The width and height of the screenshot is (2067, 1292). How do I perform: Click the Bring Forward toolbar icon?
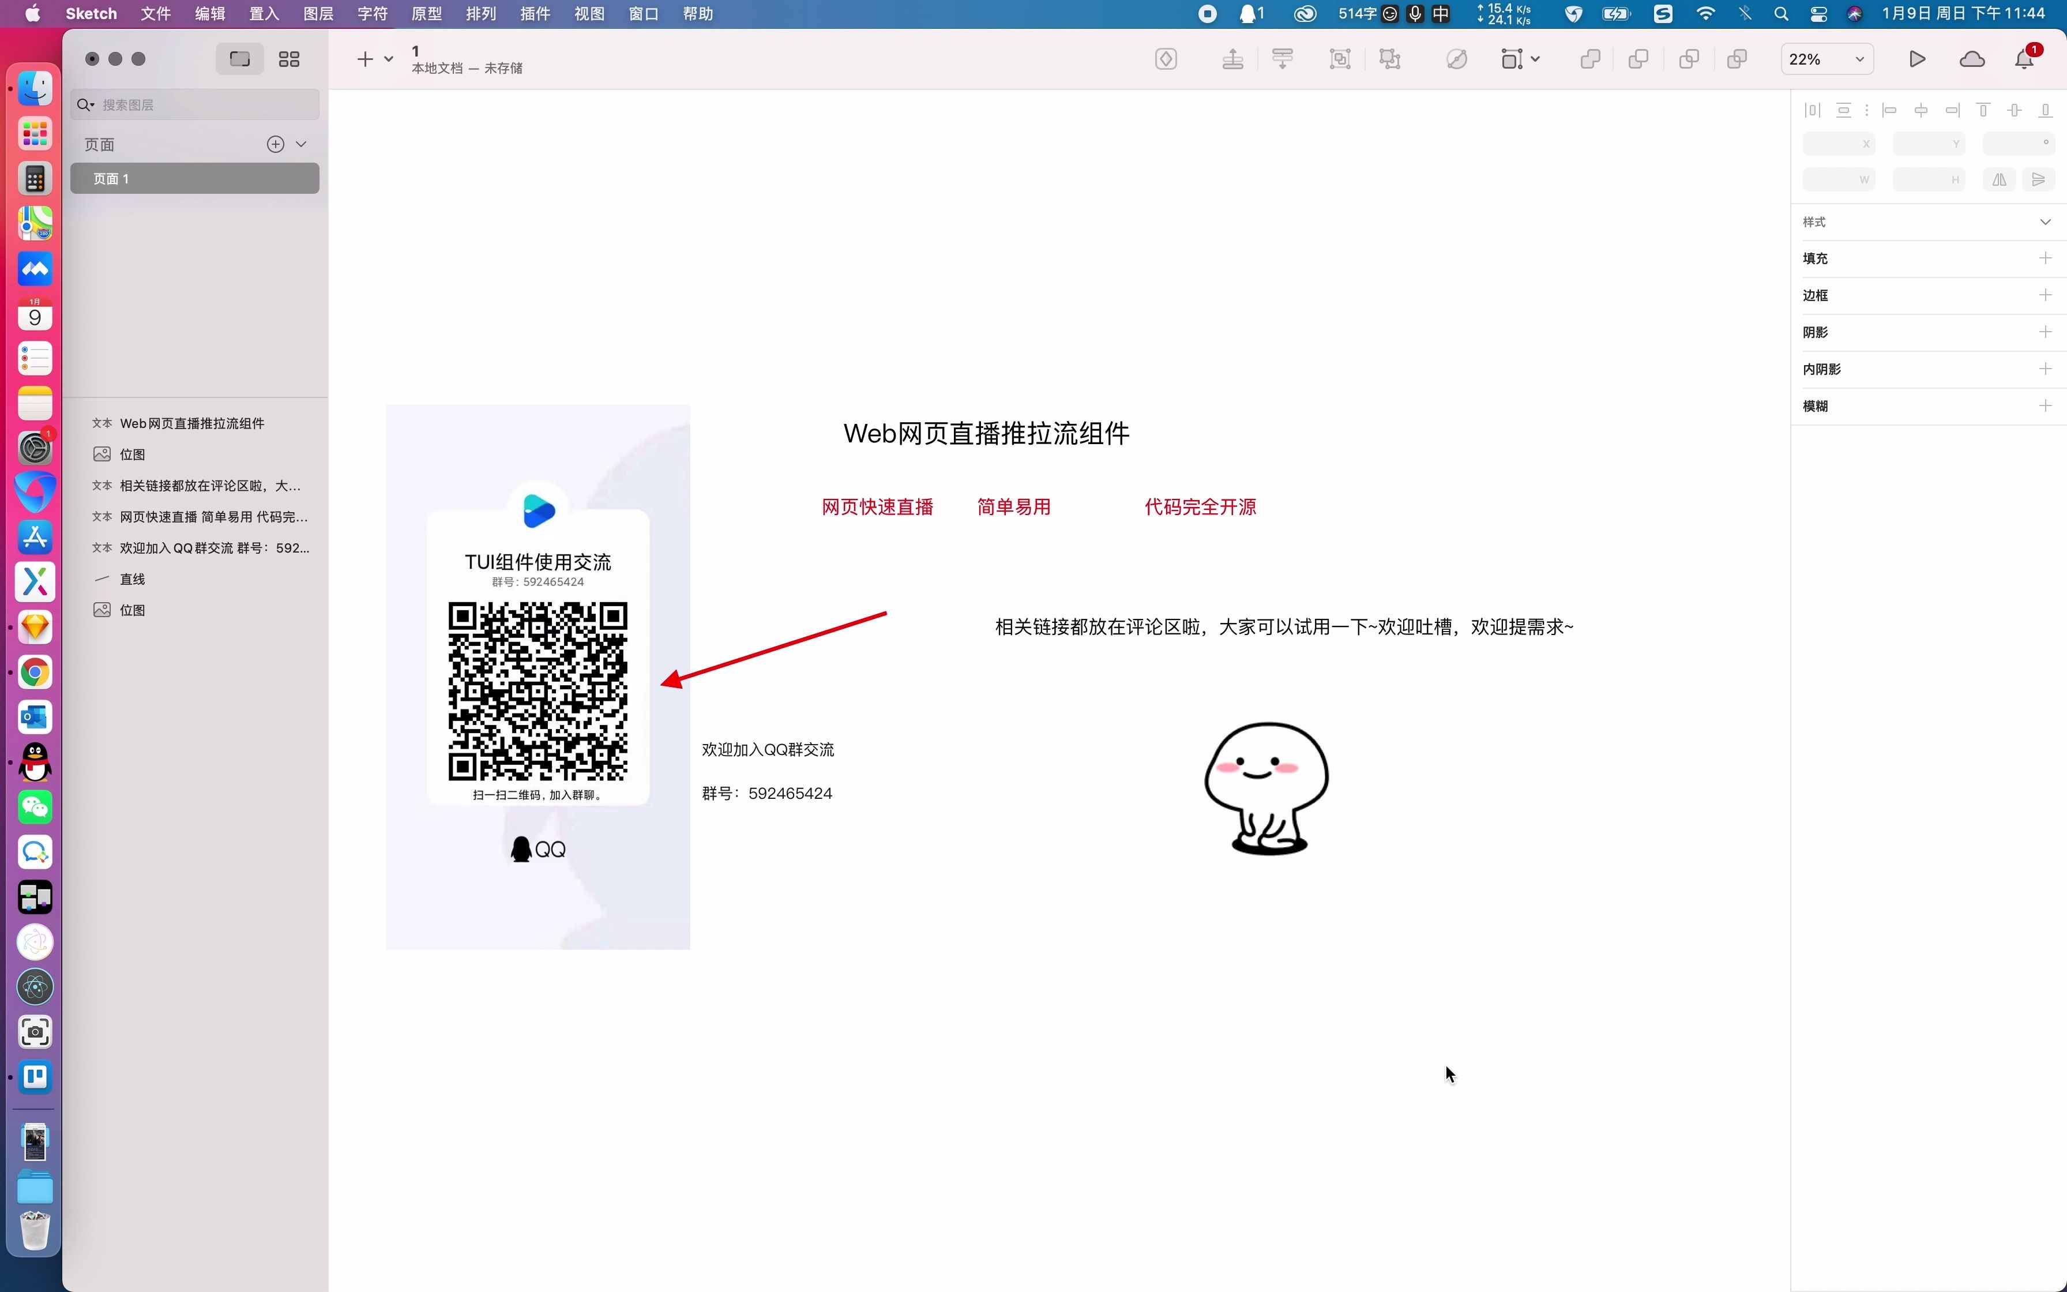1232,59
